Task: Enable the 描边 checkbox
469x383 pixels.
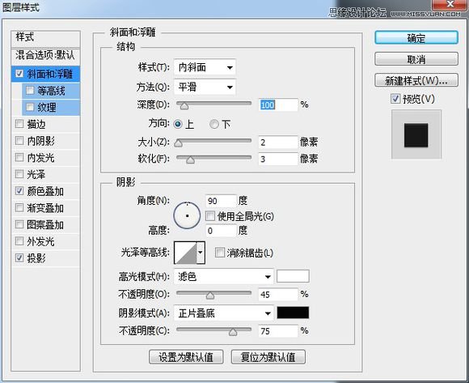Action: (x=19, y=124)
